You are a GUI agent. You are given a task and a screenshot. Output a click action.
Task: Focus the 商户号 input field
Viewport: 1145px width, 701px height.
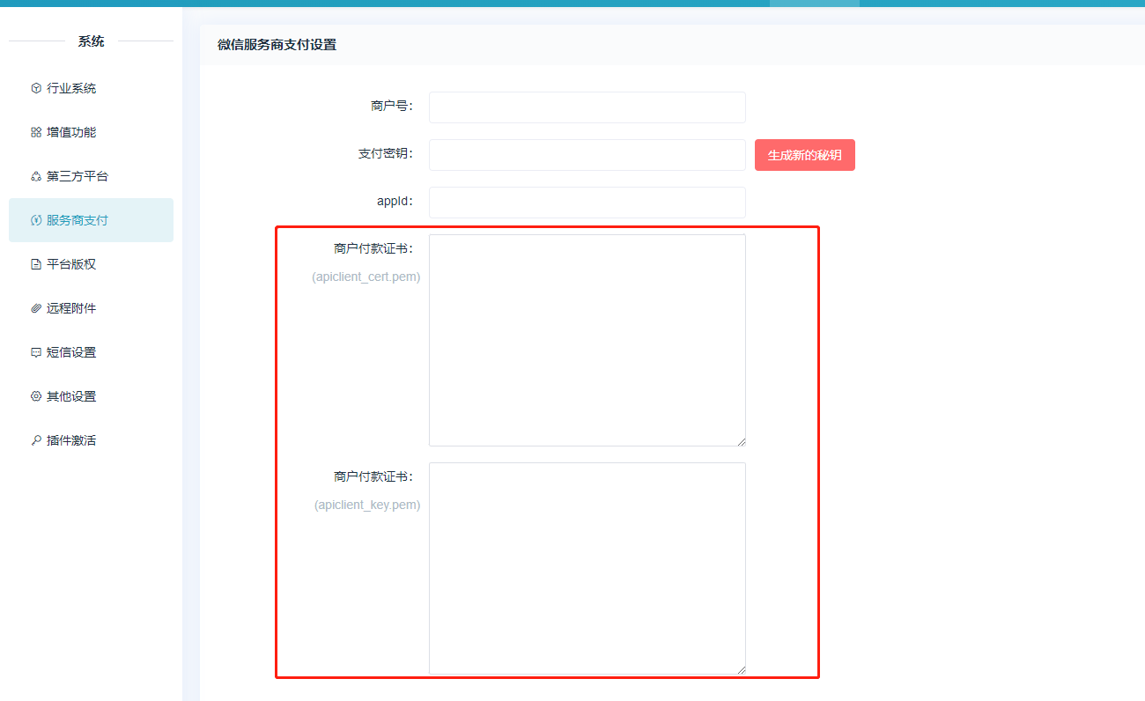[x=587, y=107]
